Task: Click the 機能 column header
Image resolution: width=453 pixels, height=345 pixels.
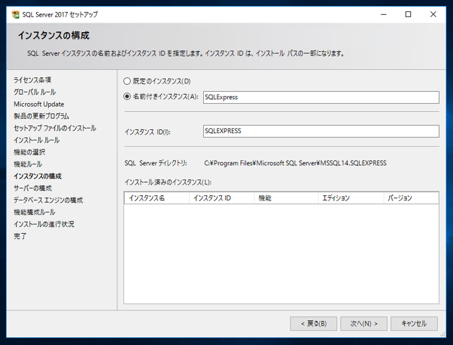Action: click(286, 198)
